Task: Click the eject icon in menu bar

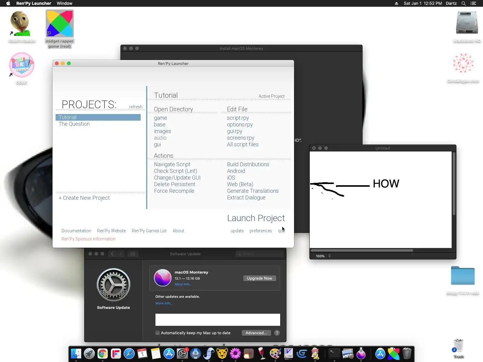Action: point(396,3)
